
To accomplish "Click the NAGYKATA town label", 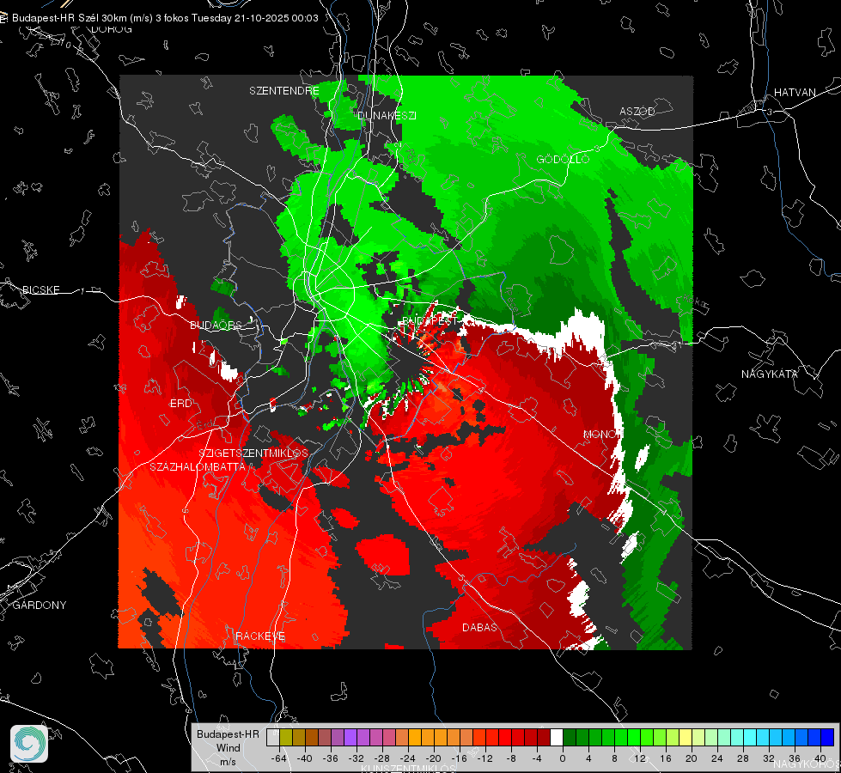I will [770, 374].
